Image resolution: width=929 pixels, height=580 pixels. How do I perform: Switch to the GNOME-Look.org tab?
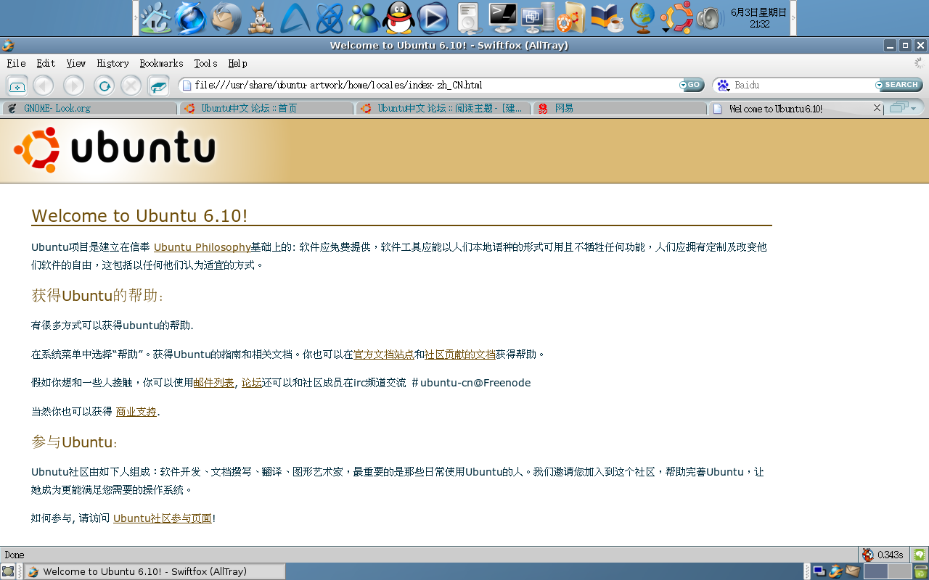(x=89, y=109)
